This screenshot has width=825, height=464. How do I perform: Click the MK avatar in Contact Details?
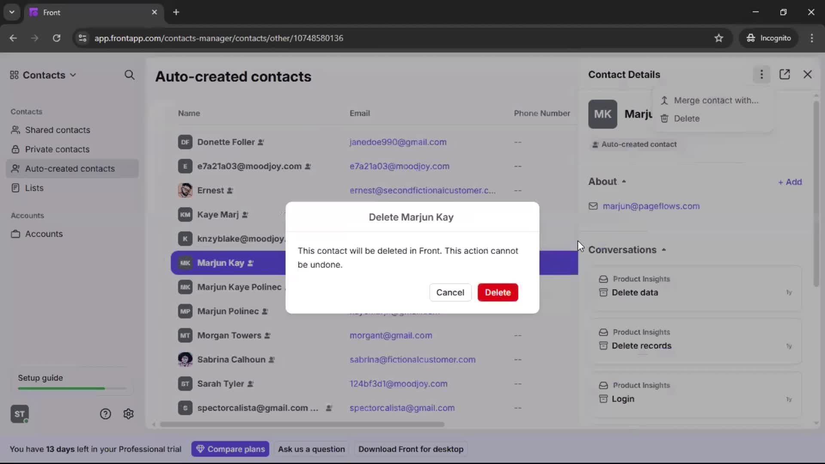pos(603,114)
